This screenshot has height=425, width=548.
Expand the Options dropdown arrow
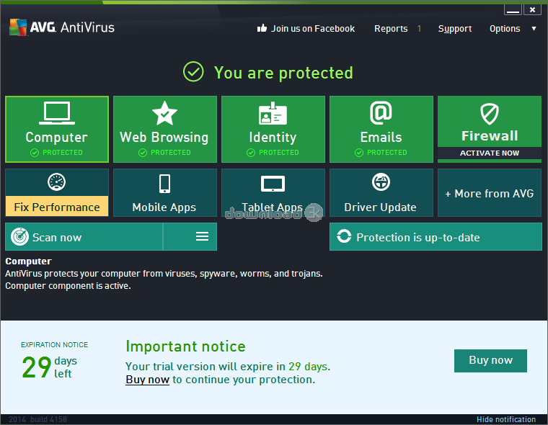(534, 29)
